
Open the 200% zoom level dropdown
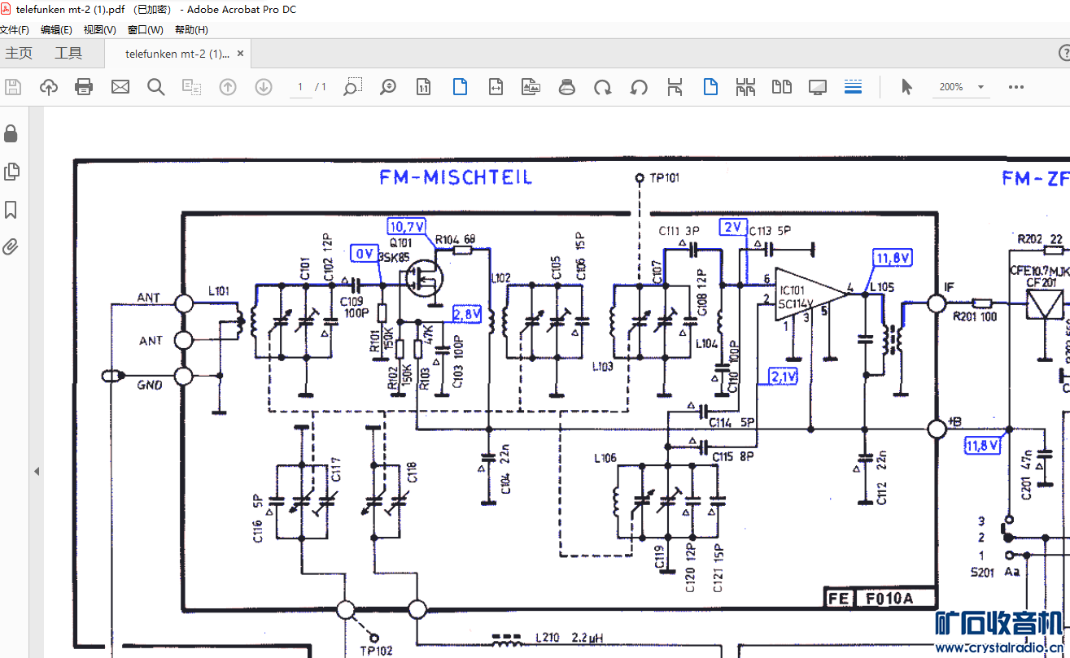(x=981, y=87)
